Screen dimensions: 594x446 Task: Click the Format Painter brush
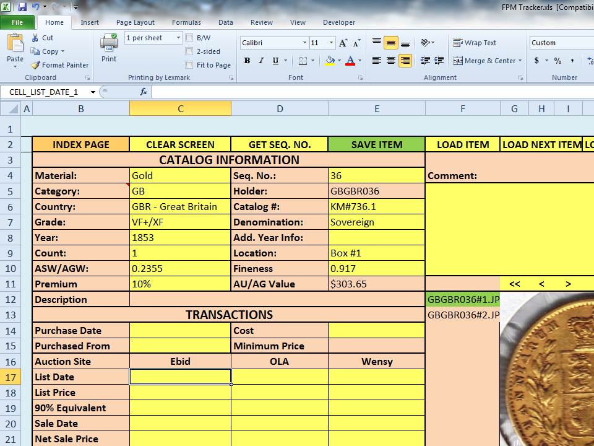(37, 65)
